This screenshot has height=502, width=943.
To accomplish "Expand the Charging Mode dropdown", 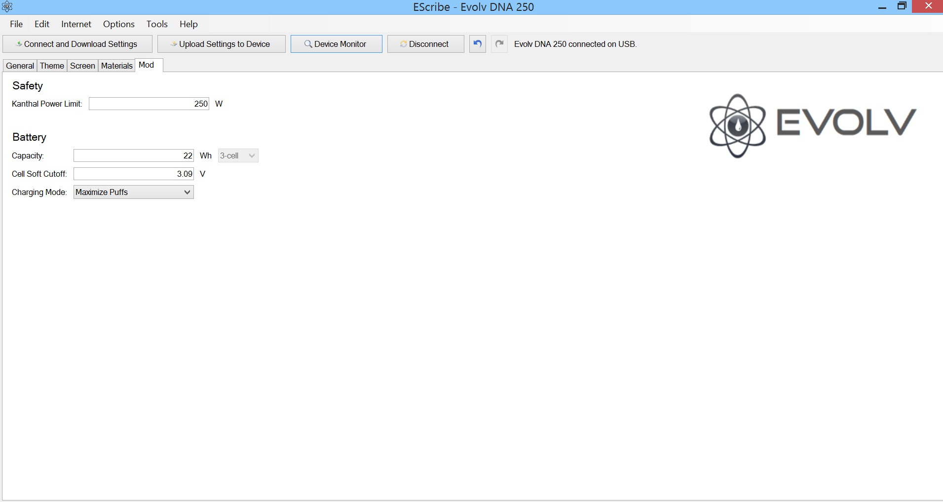I will pyautogui.click(x=134, y=192).
